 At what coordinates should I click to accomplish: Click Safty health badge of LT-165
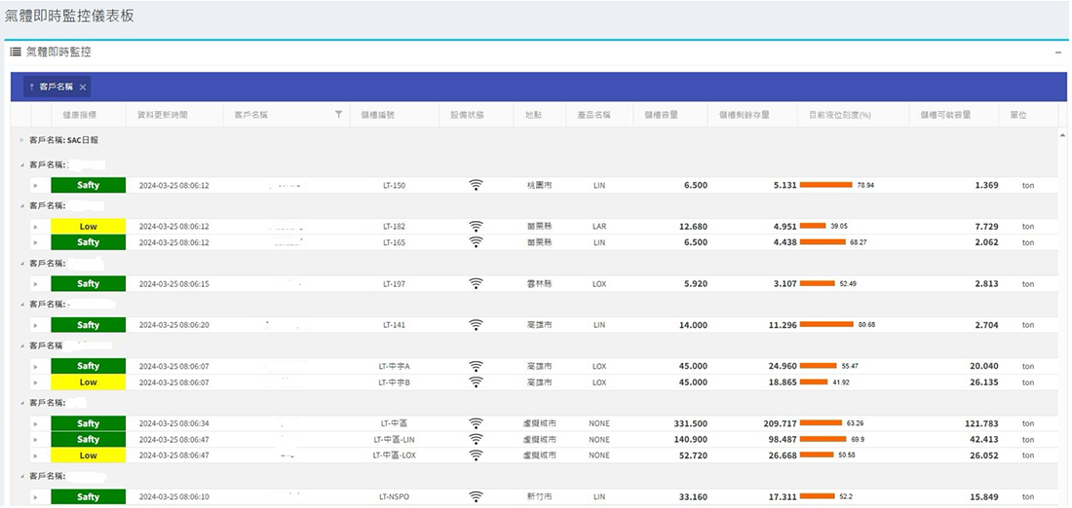(x=88, y=242)
